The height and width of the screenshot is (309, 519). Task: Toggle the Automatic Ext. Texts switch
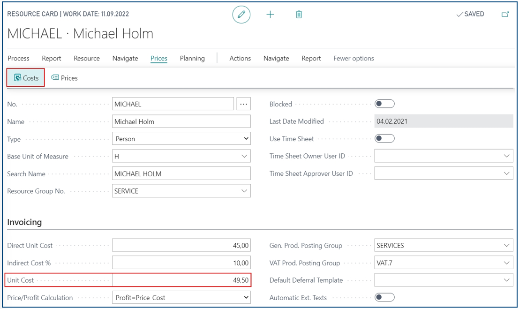[384, 297]
